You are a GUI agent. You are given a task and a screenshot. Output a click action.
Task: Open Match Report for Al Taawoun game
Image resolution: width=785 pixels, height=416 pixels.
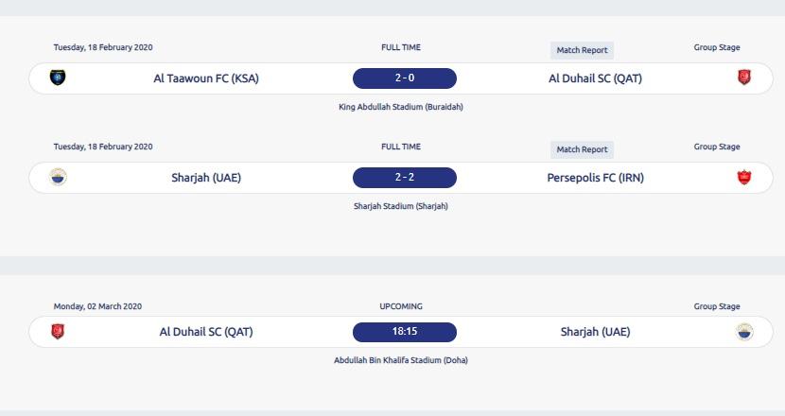[582, 50]
